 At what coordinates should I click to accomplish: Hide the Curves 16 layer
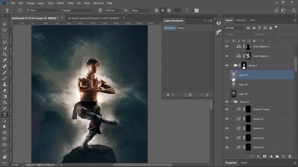[227, 138]
